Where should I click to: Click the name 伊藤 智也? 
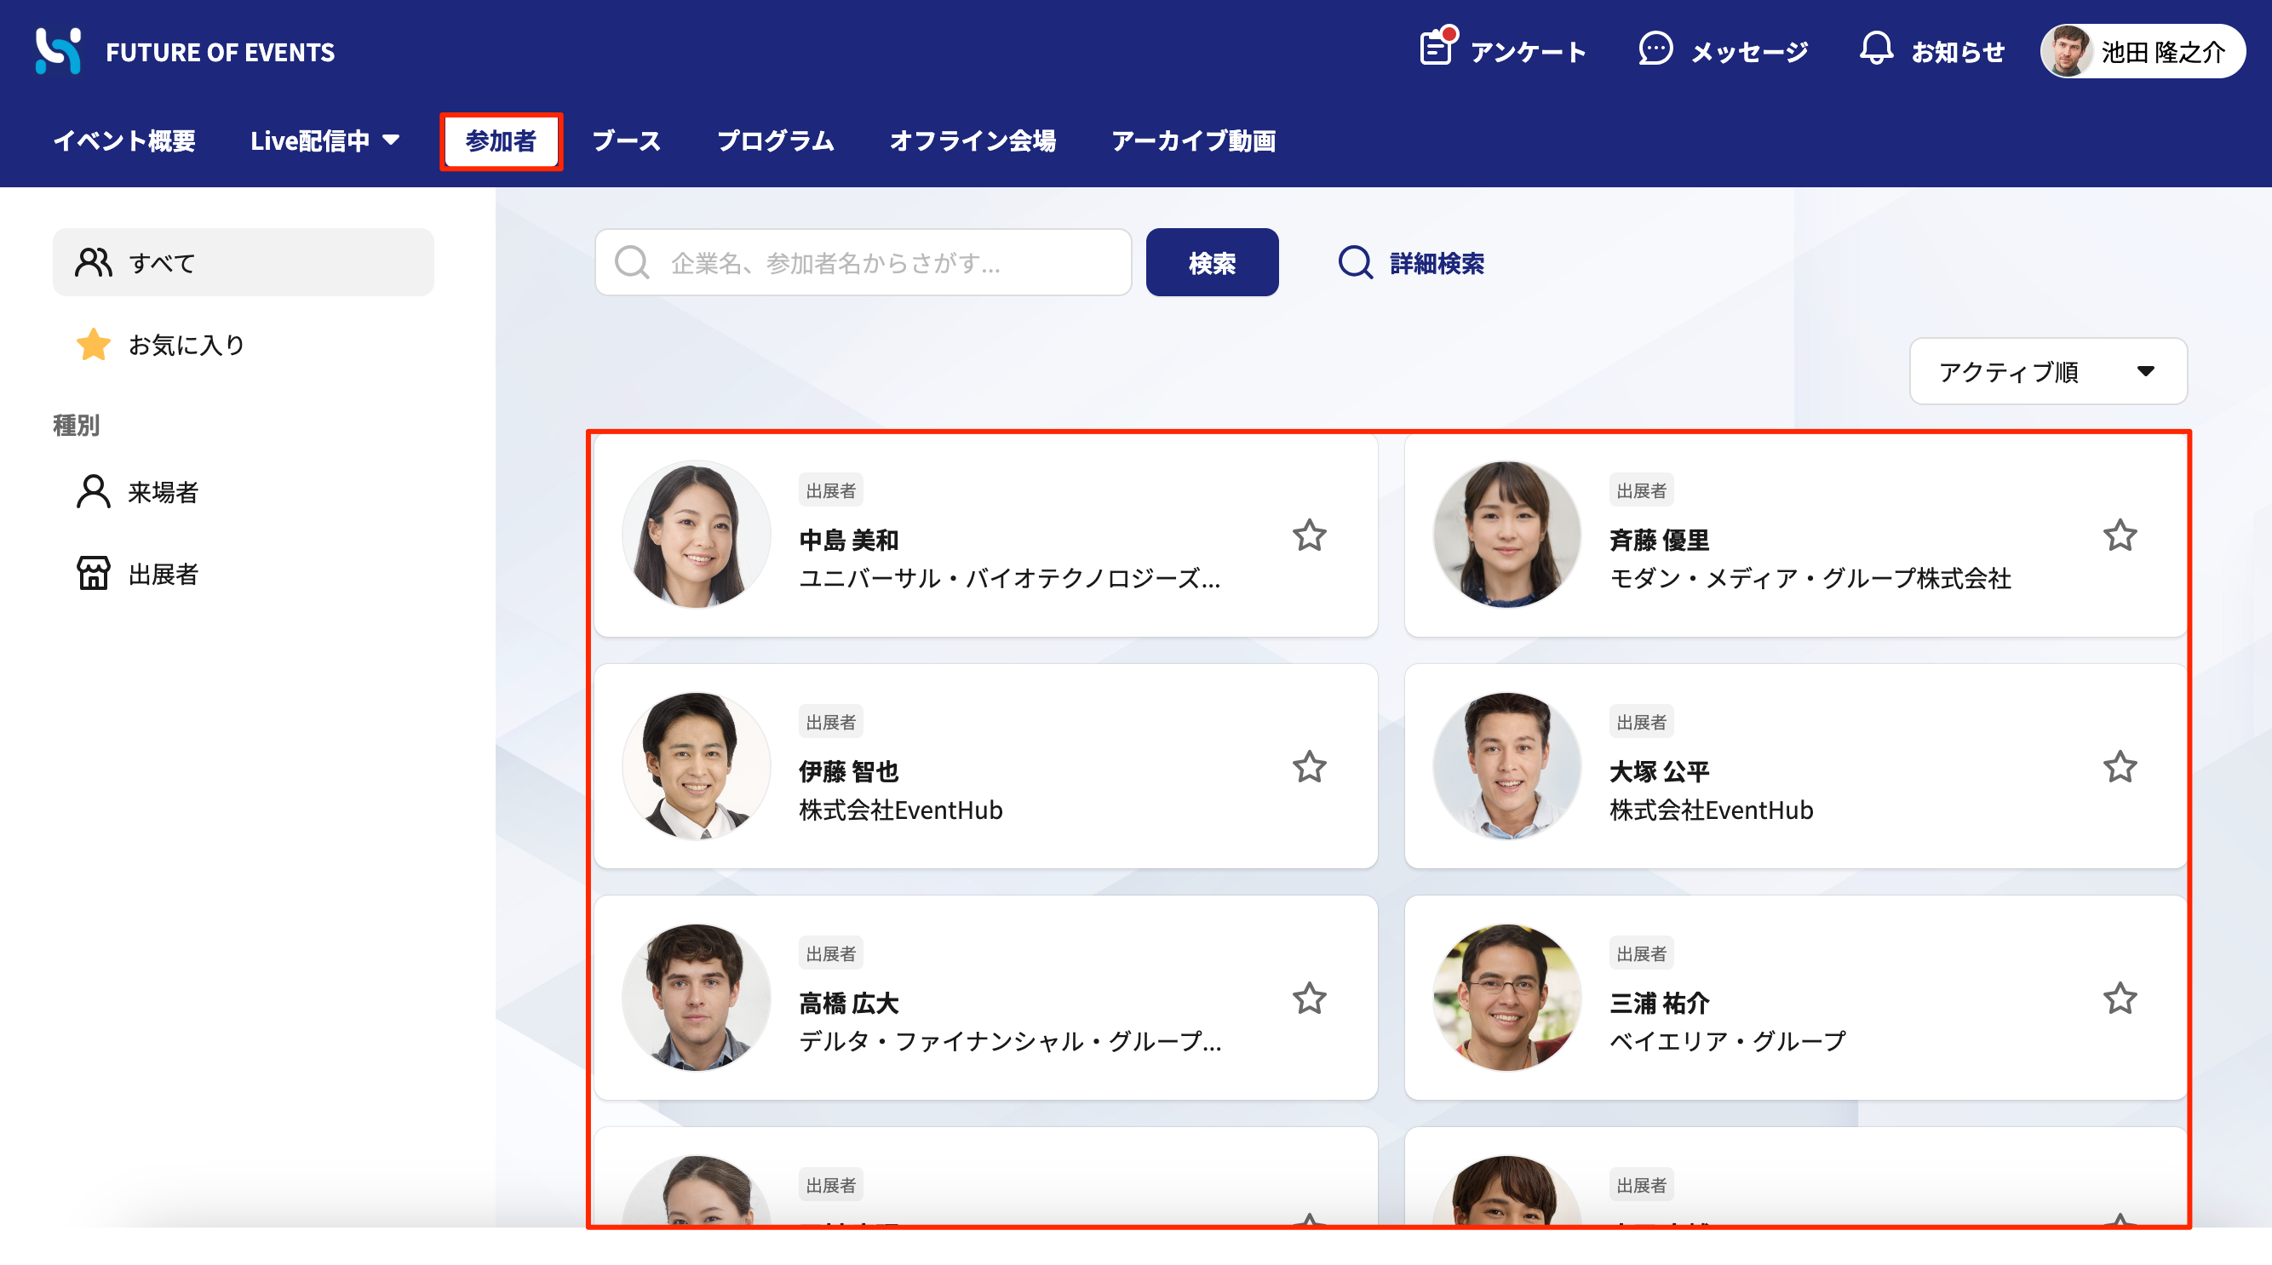(x=848, y=772)
